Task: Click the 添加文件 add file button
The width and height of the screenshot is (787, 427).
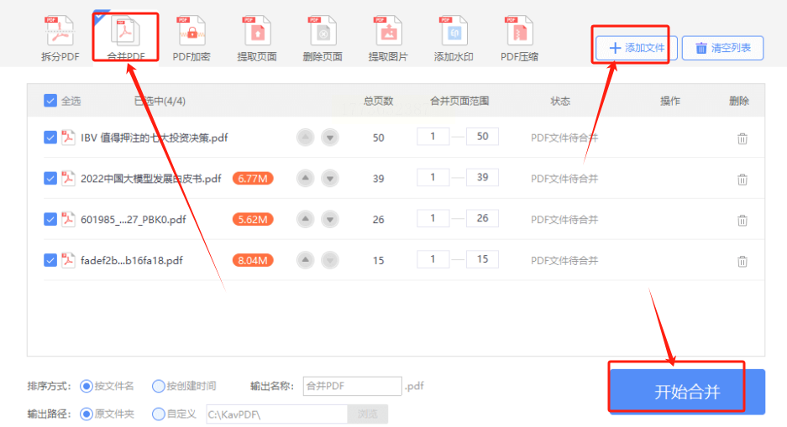Action: click(637, 48)
